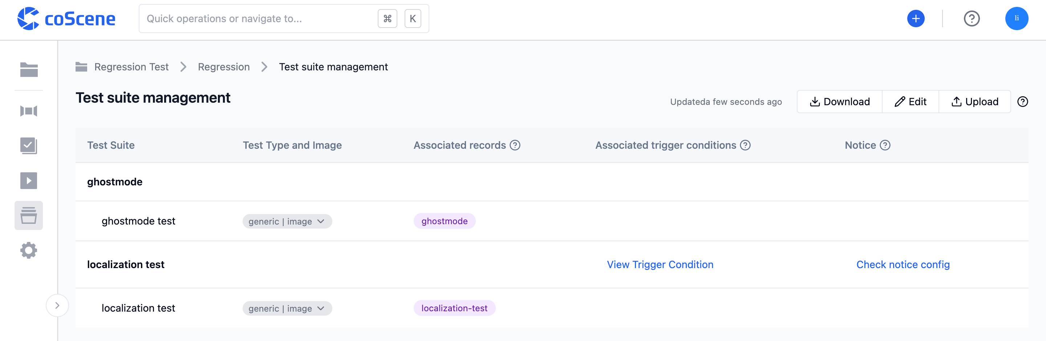The height and width of the screenshot is (341, 1046).
Task: Open the folder icon in the sidebar
Action: click(x=29, y=70)
